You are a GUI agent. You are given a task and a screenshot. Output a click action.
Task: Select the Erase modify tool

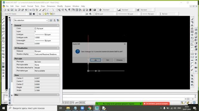[192, 19]
